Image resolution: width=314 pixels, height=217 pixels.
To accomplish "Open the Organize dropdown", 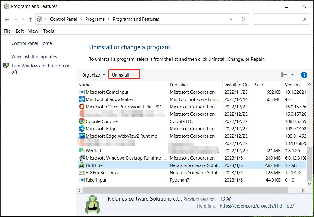I will (x=93, y=75).
